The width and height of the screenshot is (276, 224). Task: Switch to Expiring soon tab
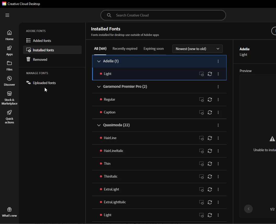[x=154, y=49]
